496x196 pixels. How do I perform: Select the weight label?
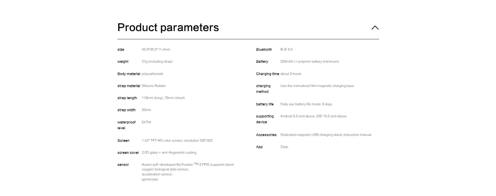123,61
